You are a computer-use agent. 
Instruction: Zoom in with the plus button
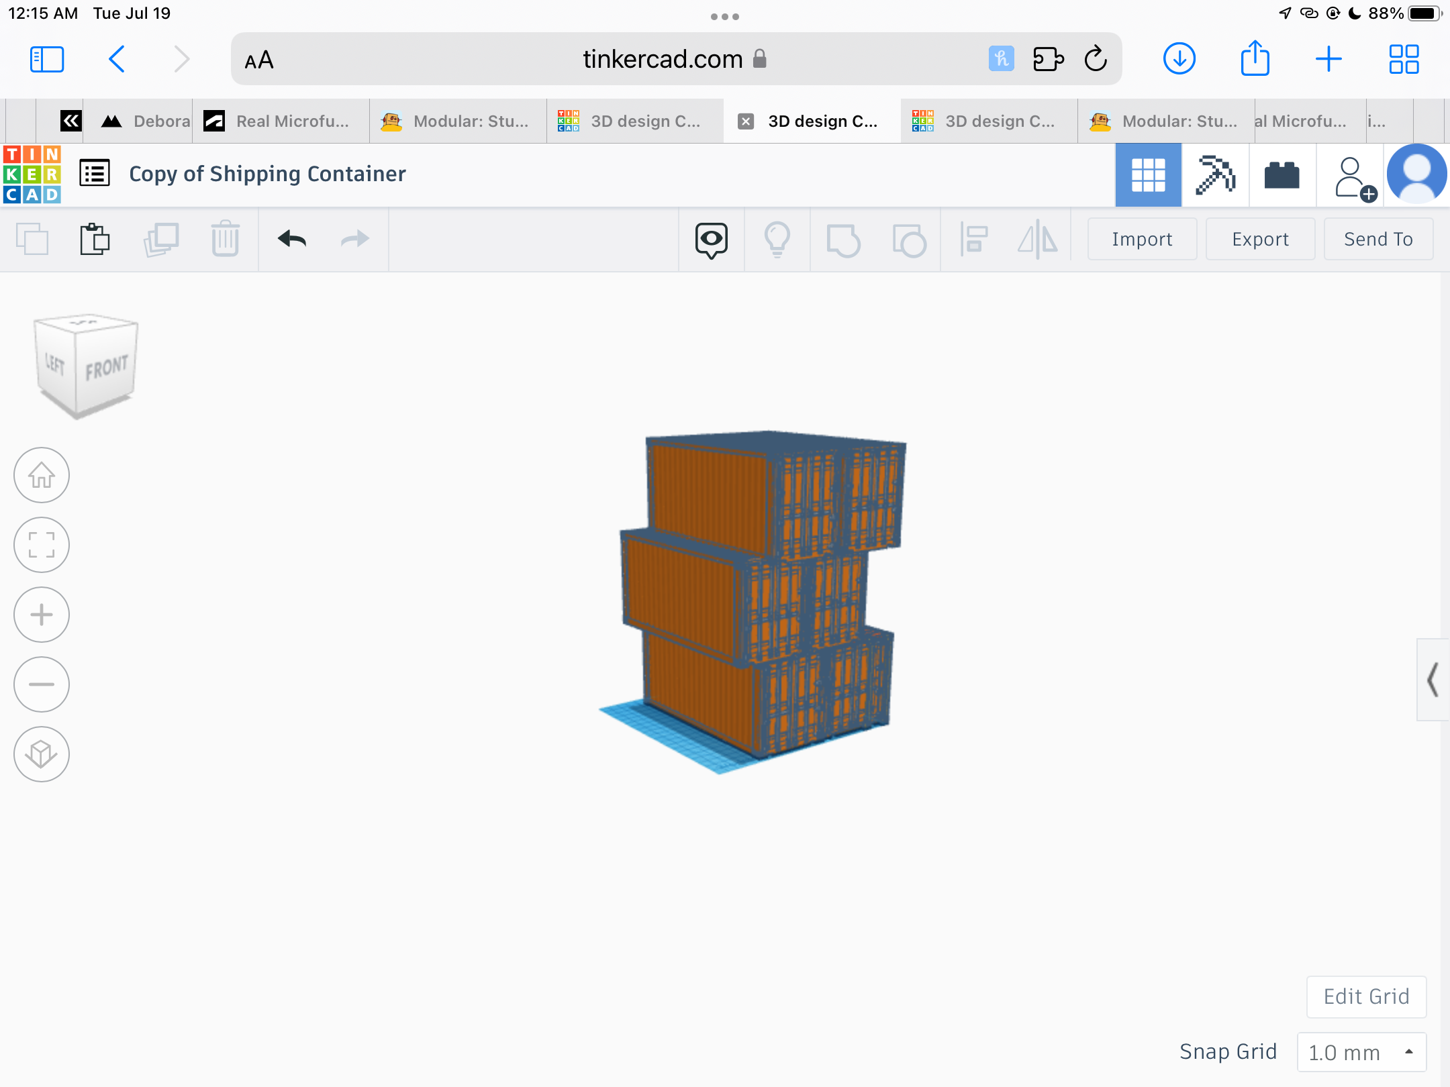click(x=42, y=615)
